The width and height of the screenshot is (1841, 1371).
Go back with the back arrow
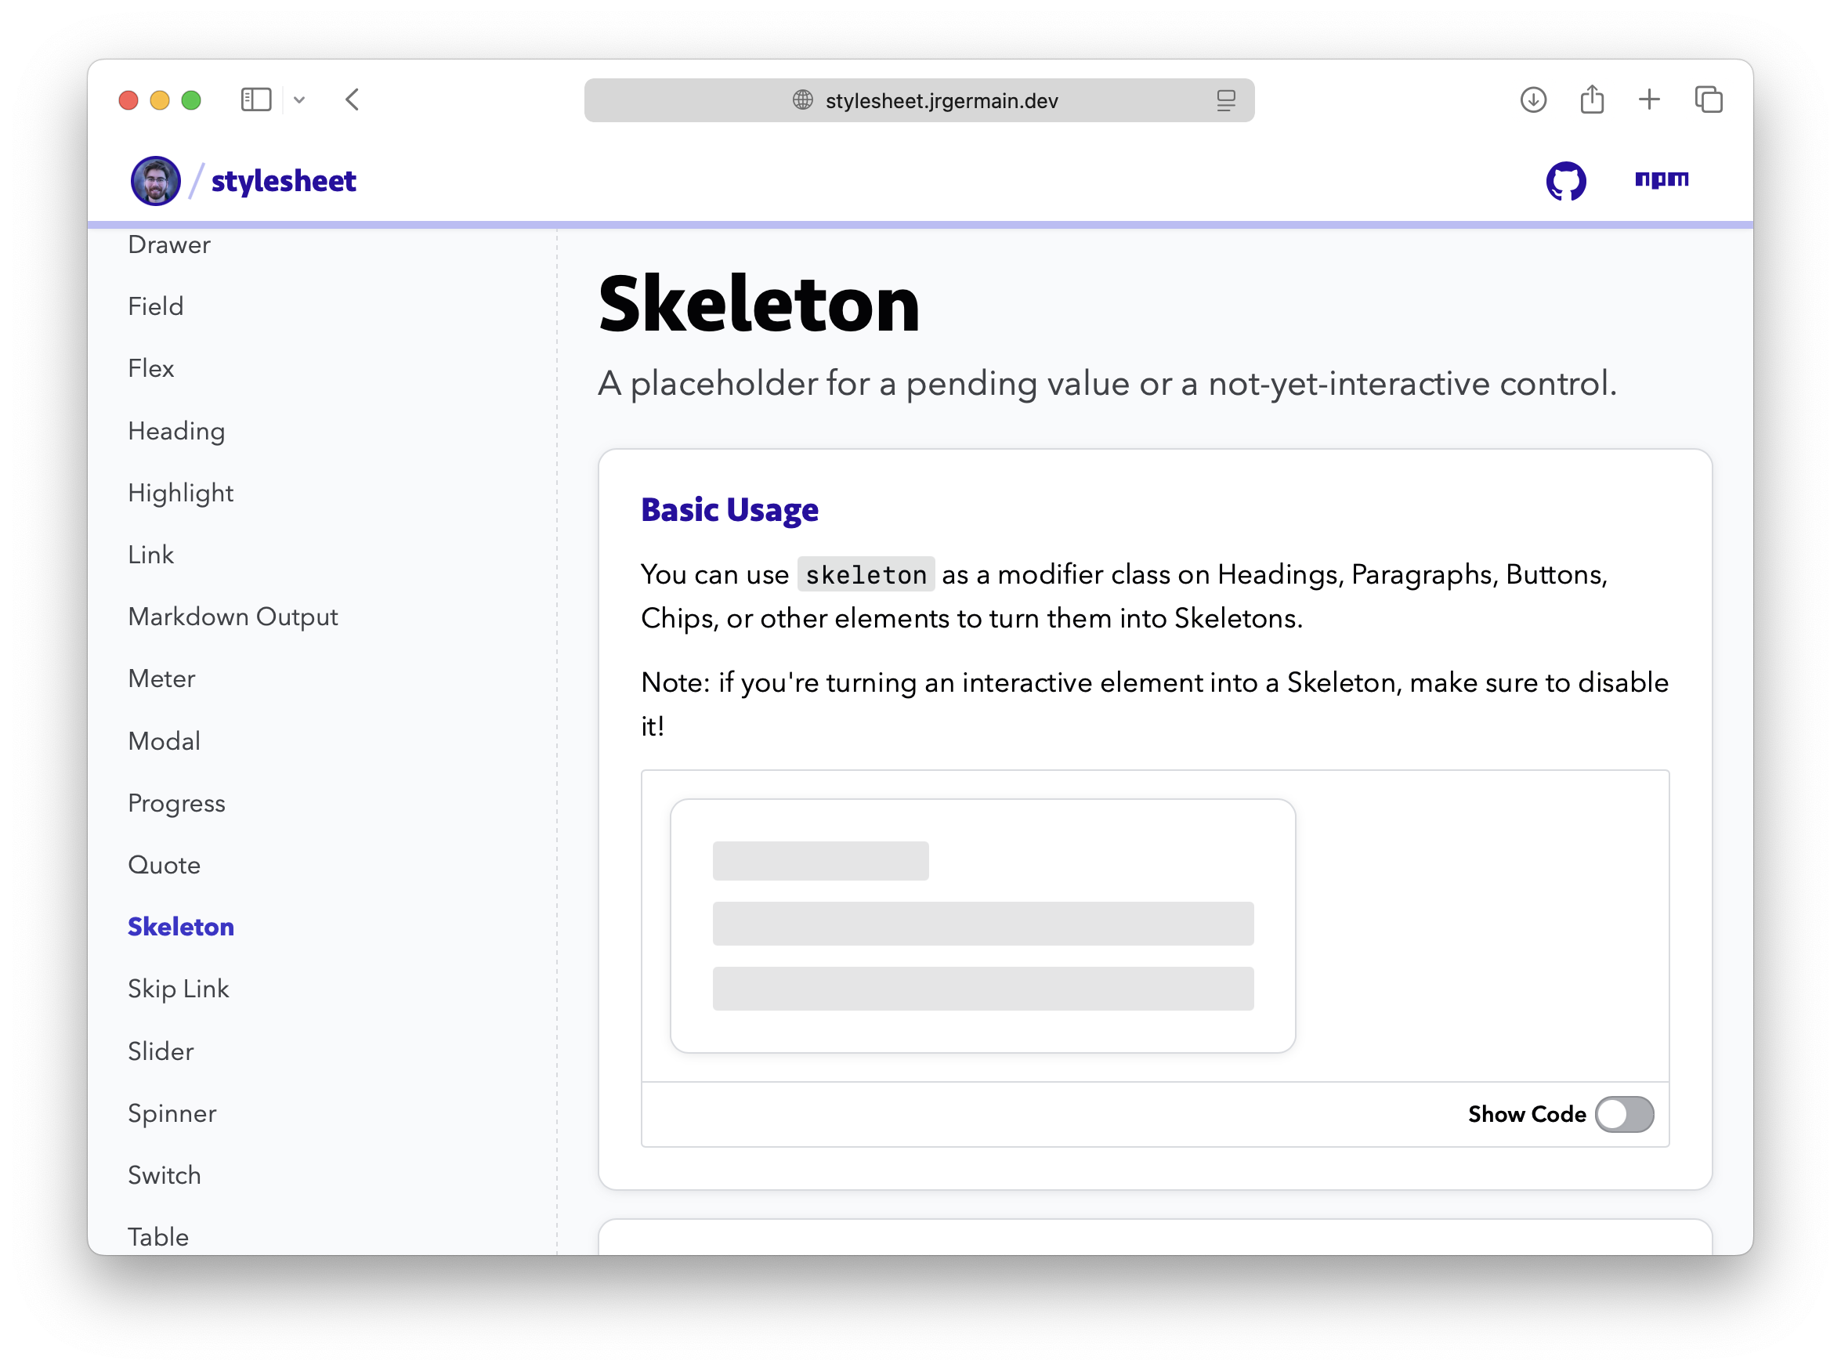[x=353, y=99]
